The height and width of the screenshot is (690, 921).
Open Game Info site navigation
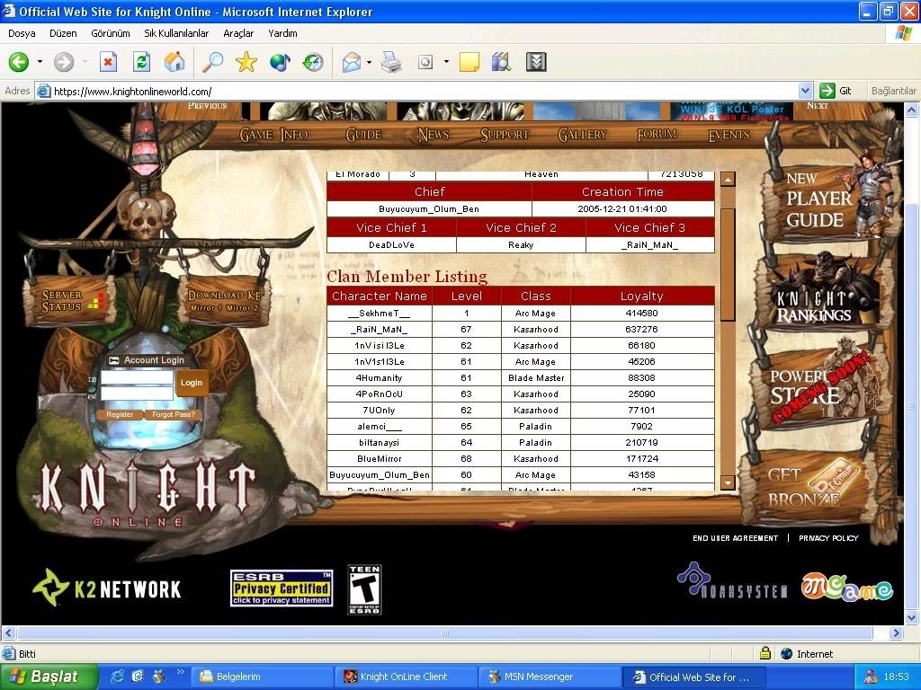(273, 135)
